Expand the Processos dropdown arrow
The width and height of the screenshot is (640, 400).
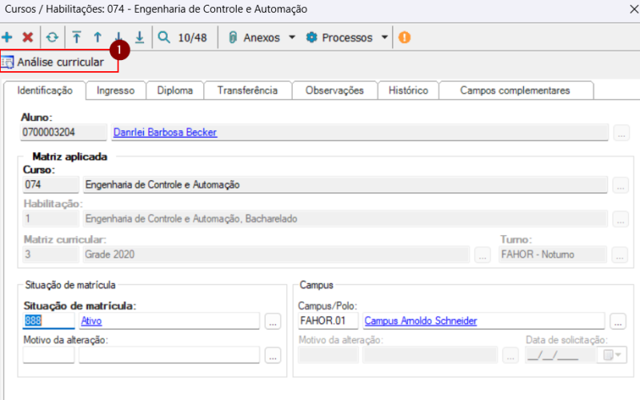384,38
